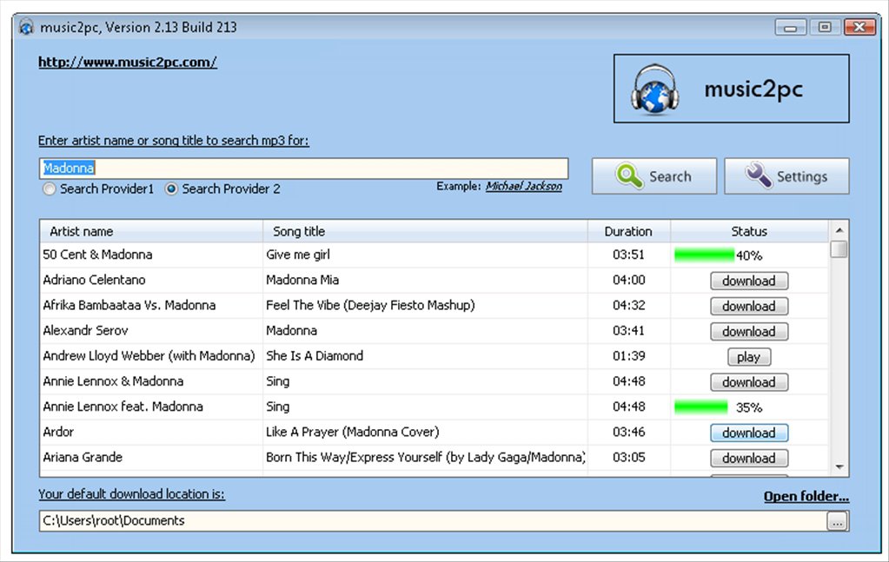Click the 01:39 duration cell

(629, 356)
